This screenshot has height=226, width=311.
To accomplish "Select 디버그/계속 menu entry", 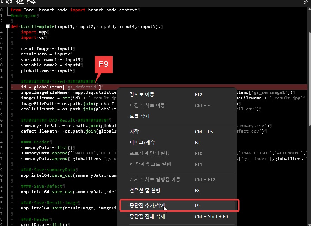I will click(142, 142).
